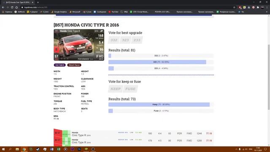This screenshot has width=270, height=152.
Task: Open Word from the taskbar
Action: pos(51,149)
